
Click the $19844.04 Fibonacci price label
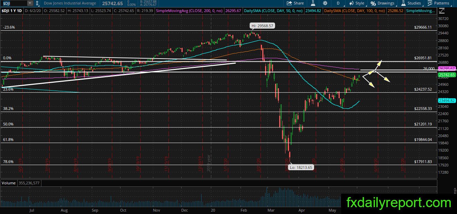423,140
